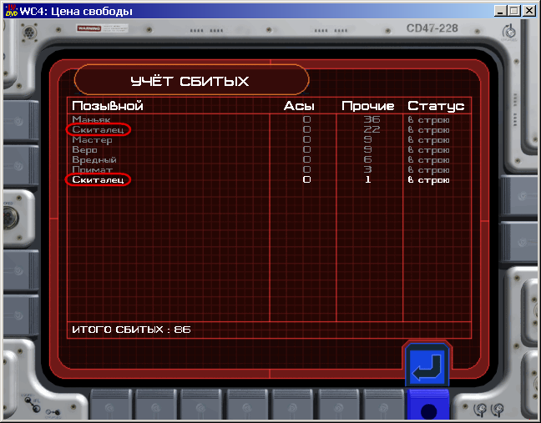Select the Позывной column header
The image size is (541, 423).
click(108, 106)
